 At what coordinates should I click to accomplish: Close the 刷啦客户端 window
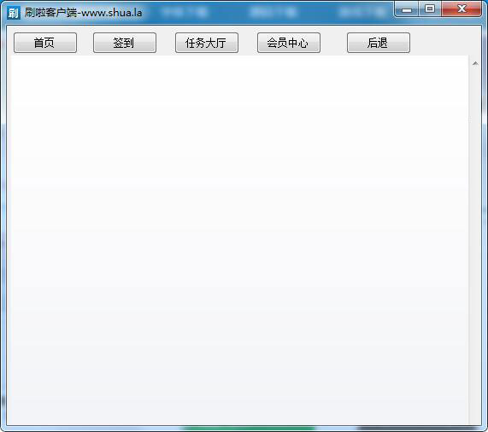[x=462, y=9]
